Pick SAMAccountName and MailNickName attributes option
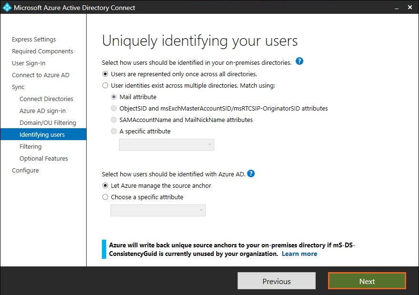The height and width of the screenshot is (295, 419). [114, 120]
